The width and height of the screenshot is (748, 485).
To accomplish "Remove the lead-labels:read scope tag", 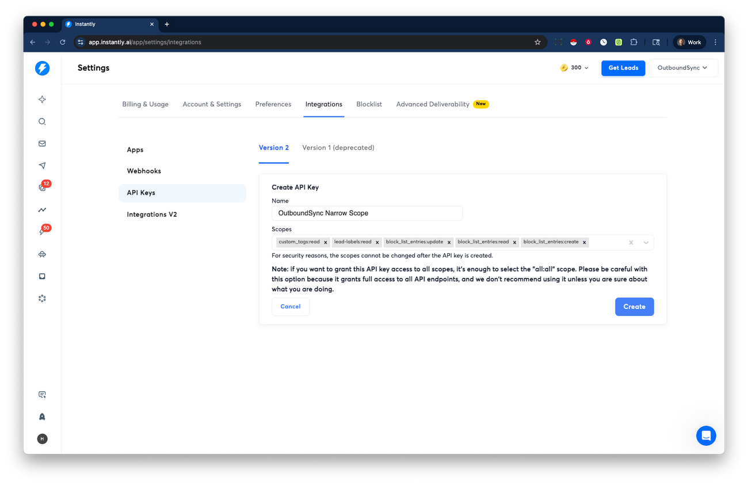I will click(x=377, y=242).
